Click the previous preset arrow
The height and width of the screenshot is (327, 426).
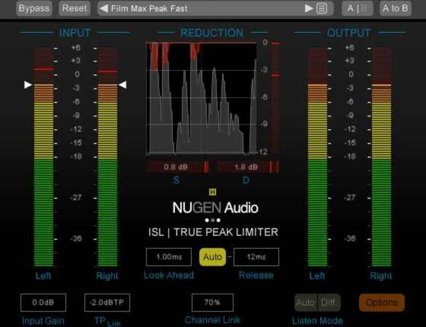[104, 9]
